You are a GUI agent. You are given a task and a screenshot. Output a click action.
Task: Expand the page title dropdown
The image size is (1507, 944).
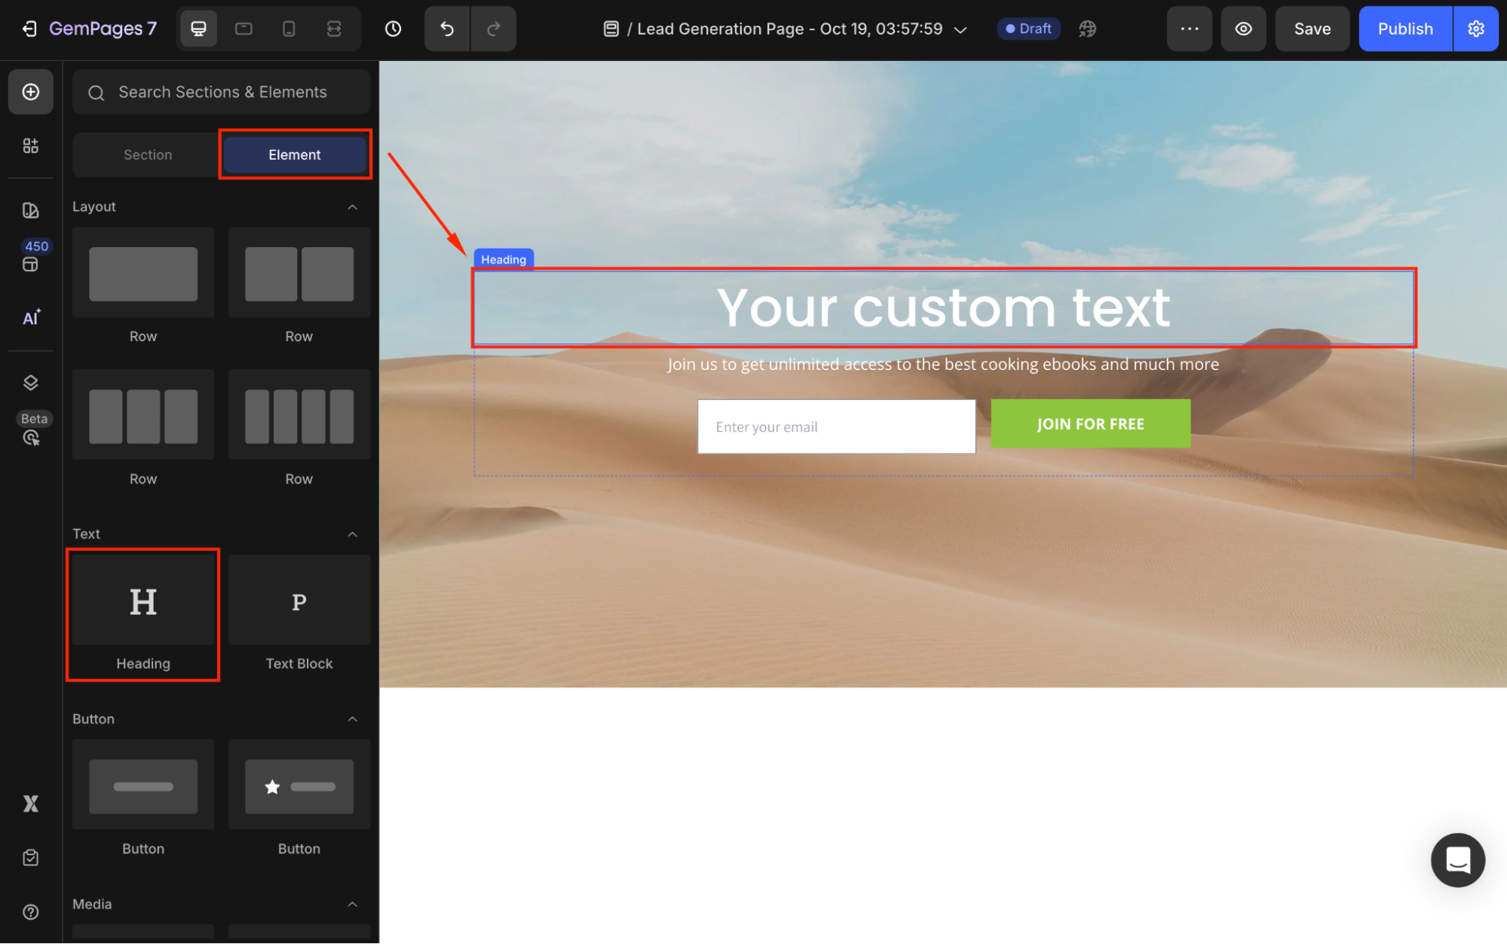point(960,29)
